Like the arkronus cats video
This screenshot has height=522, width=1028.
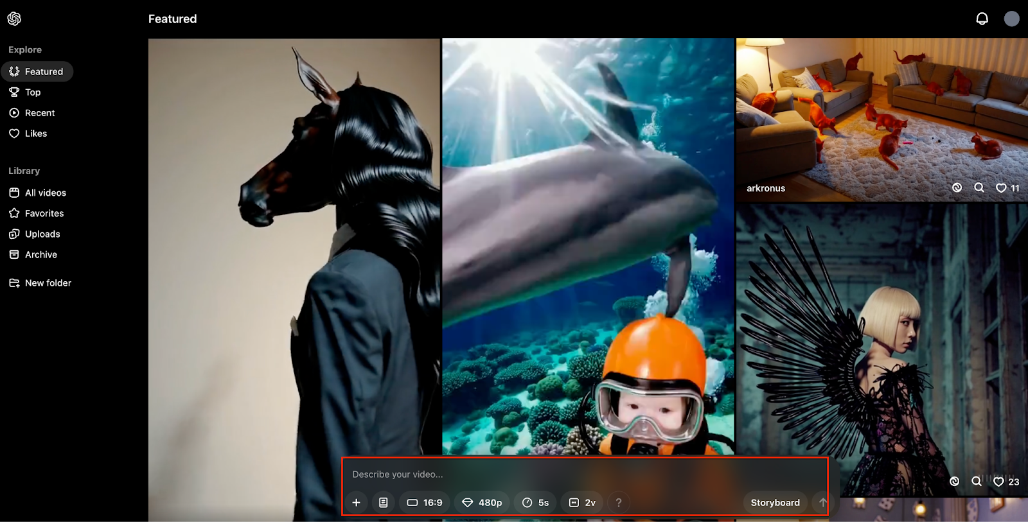coord(1001,188)
